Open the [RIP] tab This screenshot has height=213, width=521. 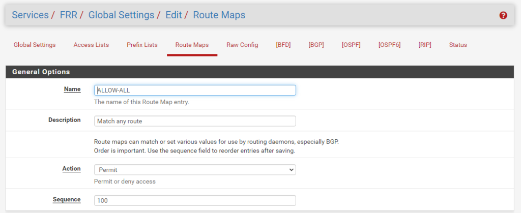point(425,45)
